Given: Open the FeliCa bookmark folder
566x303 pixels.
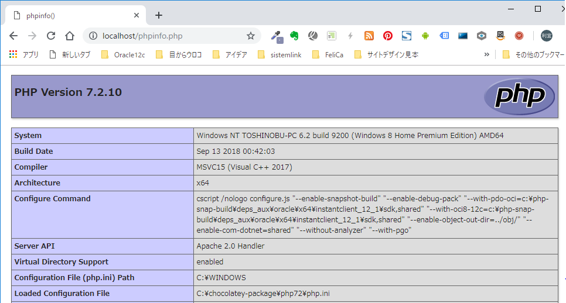Looking at the screenshot, I should click(328, 54).
